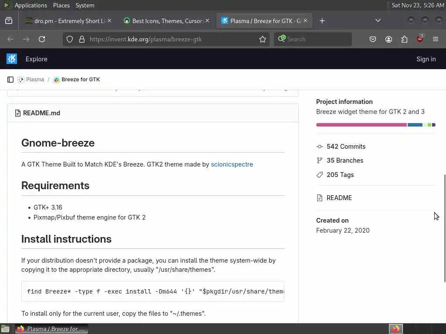The image size is (446, 334).
Task: Open the Places menu
Action: (61, 5)
